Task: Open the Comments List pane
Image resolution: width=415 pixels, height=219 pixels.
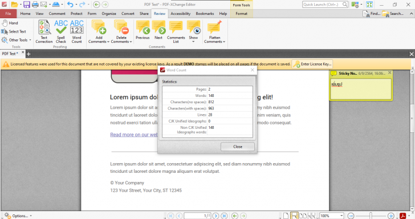Action: 176,31
